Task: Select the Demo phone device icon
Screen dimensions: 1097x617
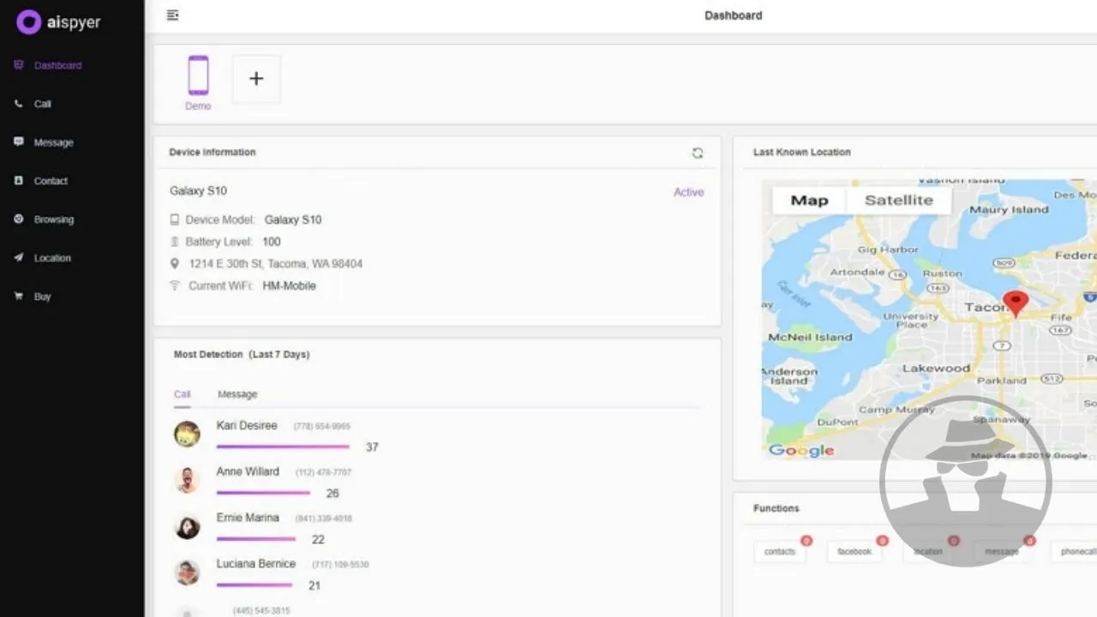Action: (x=198, y=75)
